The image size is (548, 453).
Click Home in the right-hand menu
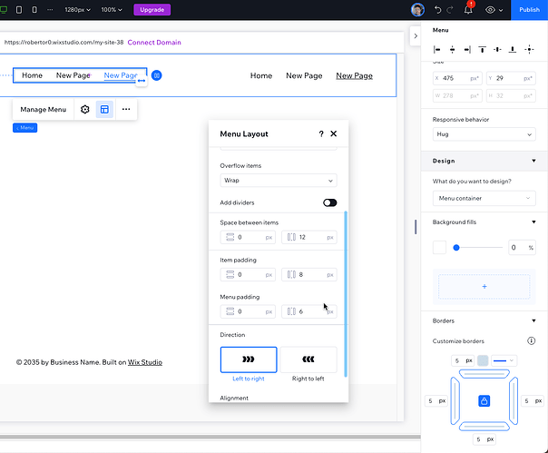261,75
